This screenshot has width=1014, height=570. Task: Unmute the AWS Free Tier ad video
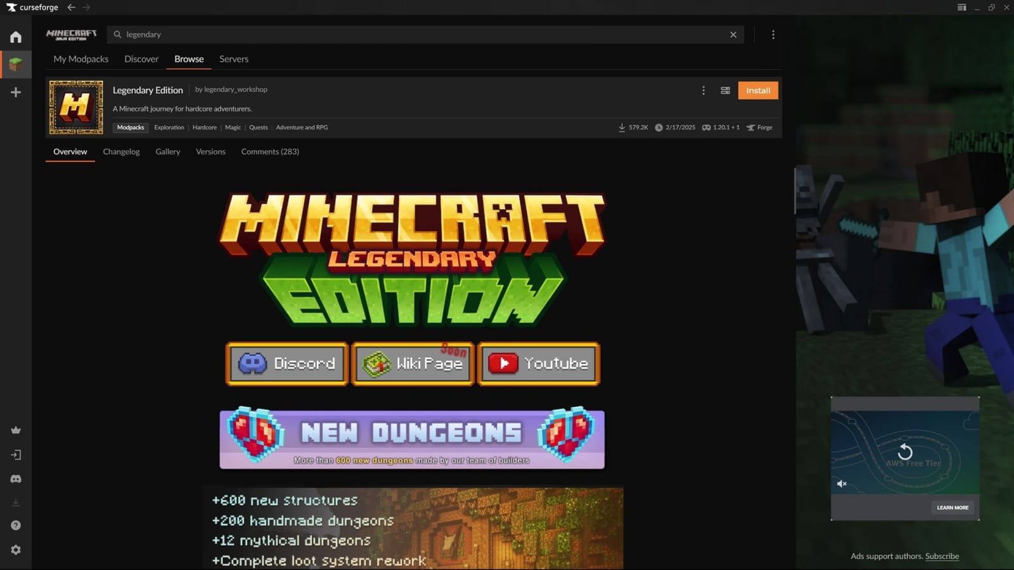coord(842,483)
